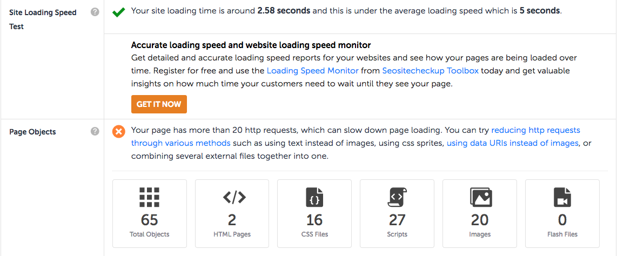Click the Total Objects grid icon
The height and width of the screenshot is (256, 617).
[150, 198]
